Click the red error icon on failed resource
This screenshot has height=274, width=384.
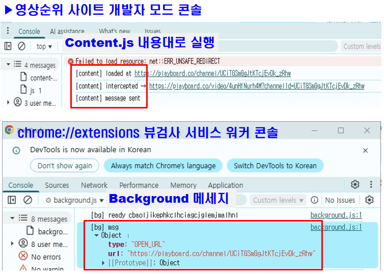[x=70, y=61]
